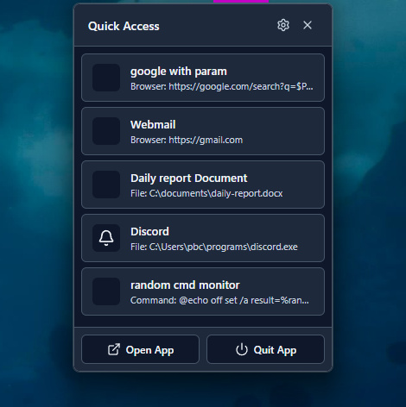406x407 pixels.
Task: Close the Quick Access panel
Action: tap(308, 25)
